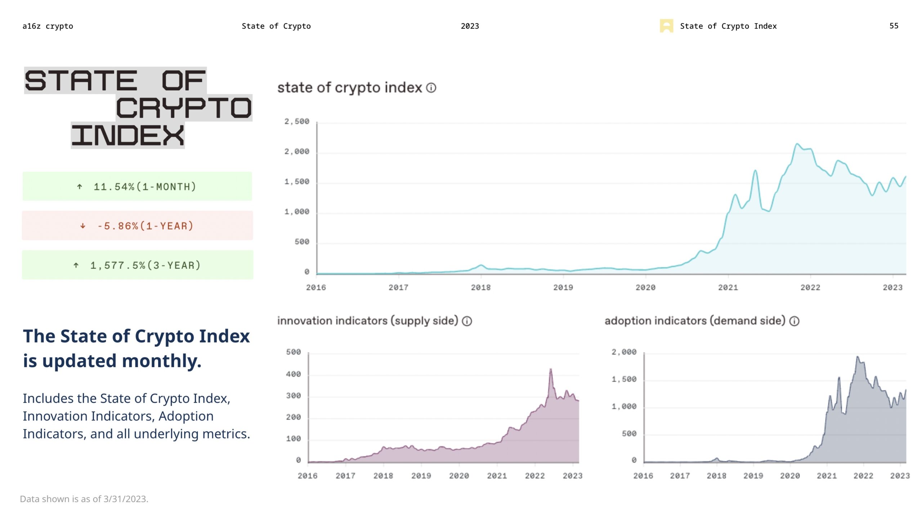This screenshot has height=518, width=922.
Task: Select the yellow a16z logo in header
Action: (666, 26)
